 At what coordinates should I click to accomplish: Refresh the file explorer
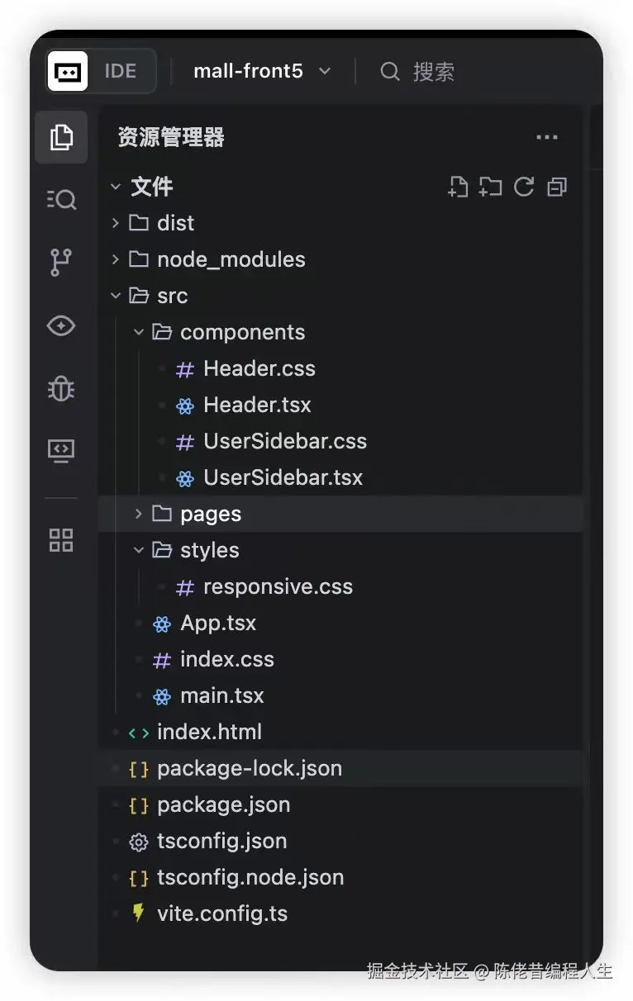coord(524,187)
